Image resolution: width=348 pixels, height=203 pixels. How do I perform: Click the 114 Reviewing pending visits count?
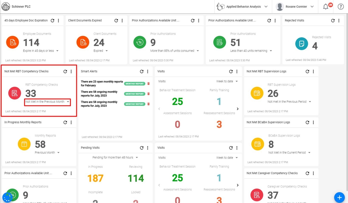136,178
